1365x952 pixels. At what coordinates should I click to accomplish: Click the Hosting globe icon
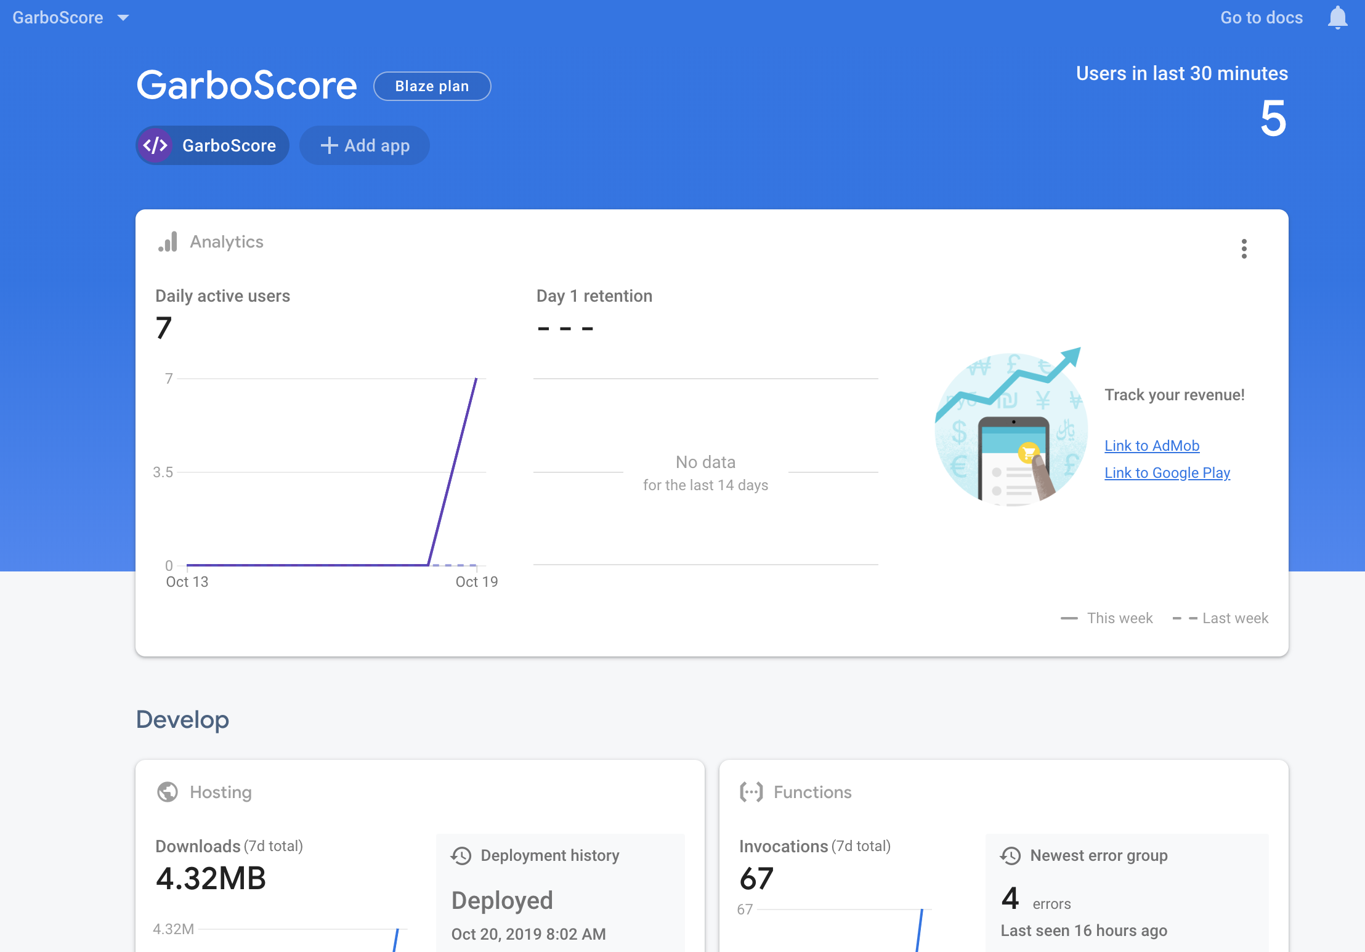[x=168, y=792]
